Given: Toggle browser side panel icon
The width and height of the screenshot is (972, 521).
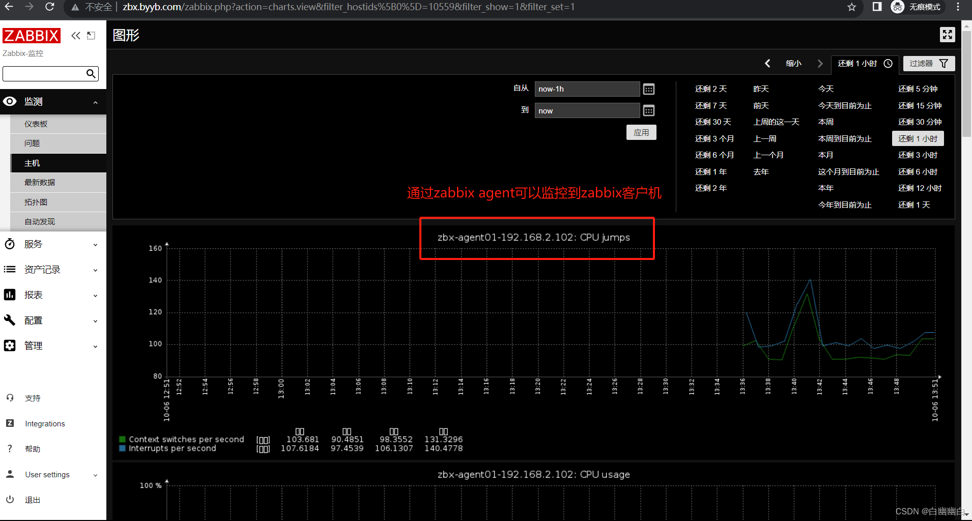Looking at the screenshot, I should [x=877, y=7].
